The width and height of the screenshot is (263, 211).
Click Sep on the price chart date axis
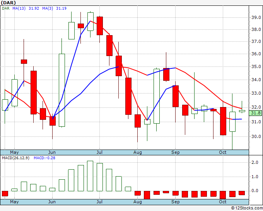coord(176,152)
